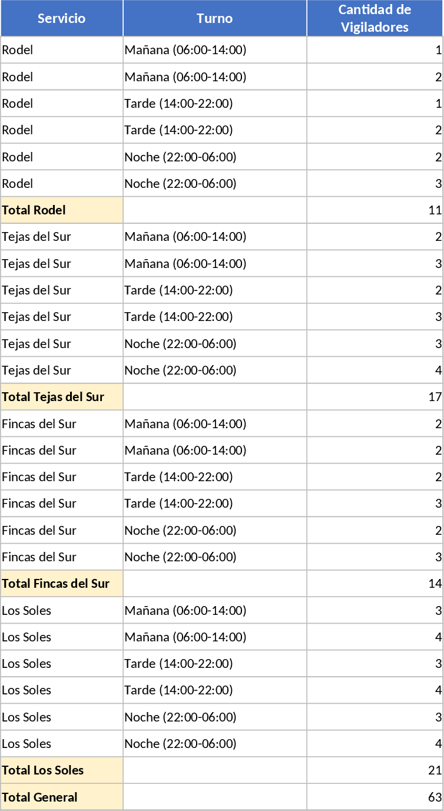Viewport: 444px width, 811px height.
Task: Click the Fincas del Sur total 14
Action: point(375,584)
